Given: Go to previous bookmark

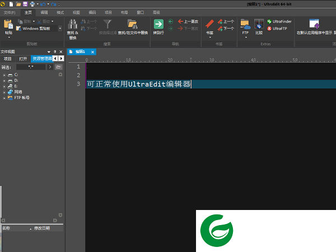Looking at the screenshot, I should [x=226, y=21].
